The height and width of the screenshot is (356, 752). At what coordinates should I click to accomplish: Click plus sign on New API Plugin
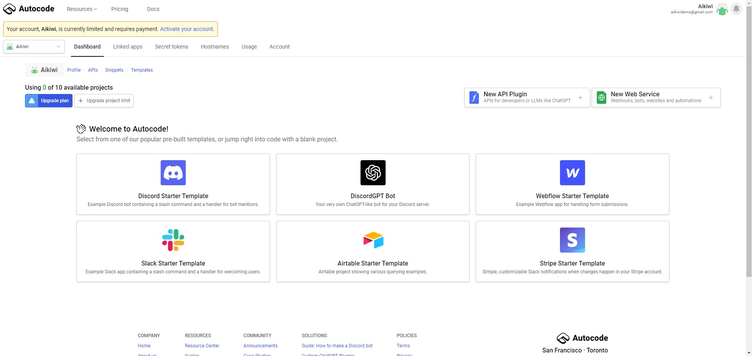click(x=580, y=98)
